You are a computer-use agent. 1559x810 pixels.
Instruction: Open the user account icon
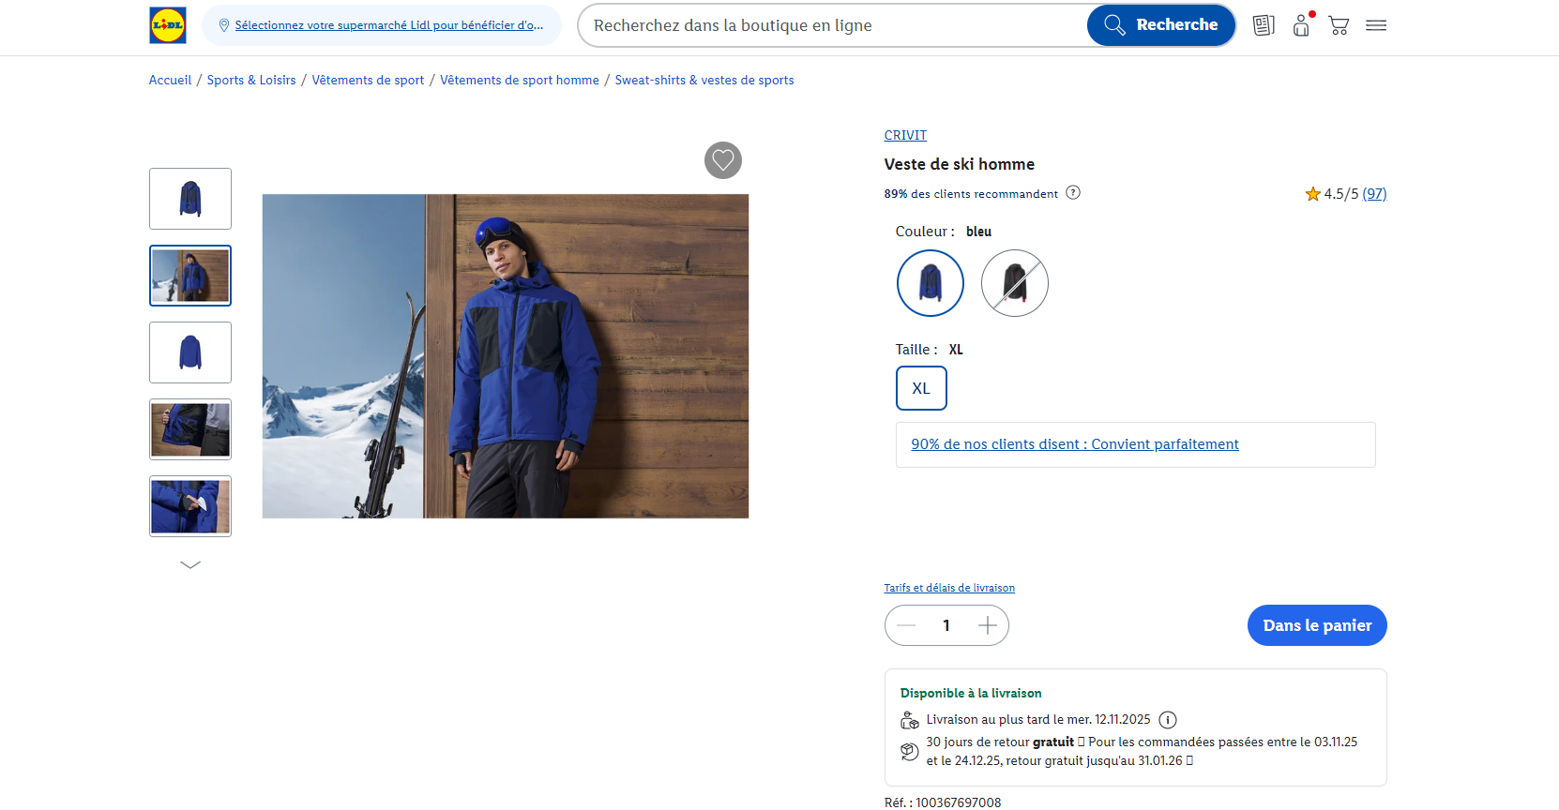1301,25
